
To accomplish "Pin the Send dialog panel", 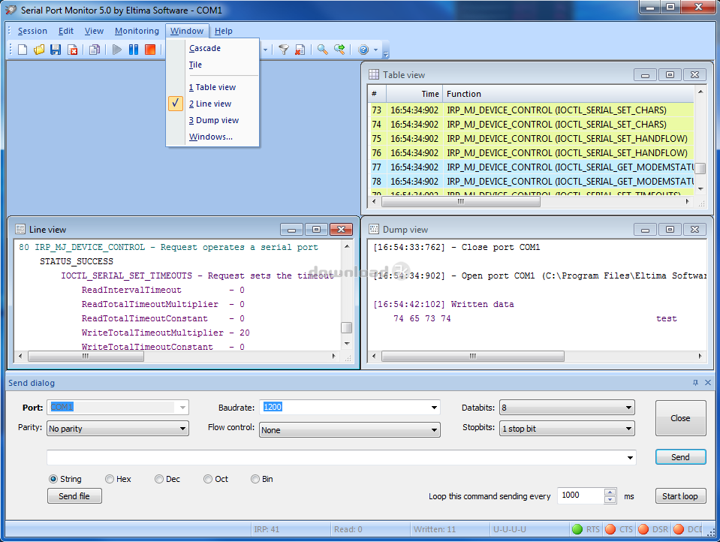I will (x=695, y=383).
